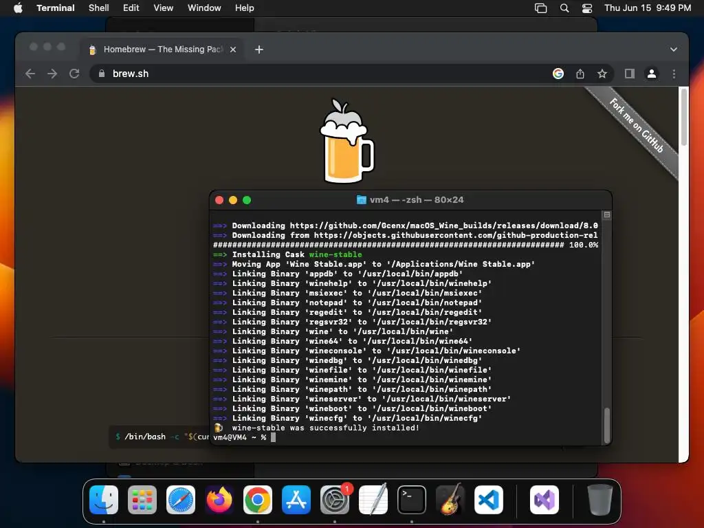Click the green 'wine-stable' cask name
This screenshot has height=528, width=704.
pos(335,254)
